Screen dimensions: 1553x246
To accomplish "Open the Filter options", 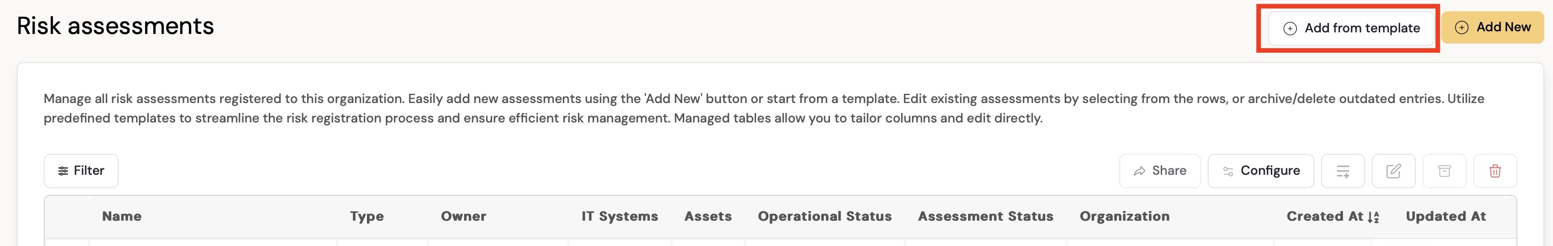I will (81, 170).
